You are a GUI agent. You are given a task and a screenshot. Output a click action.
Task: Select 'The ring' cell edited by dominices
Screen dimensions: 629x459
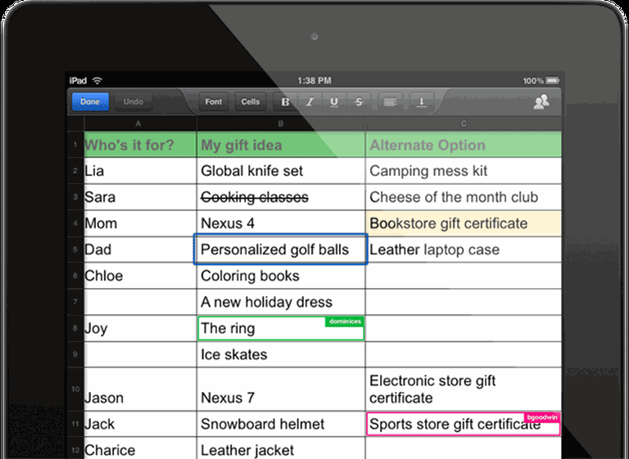281,328
